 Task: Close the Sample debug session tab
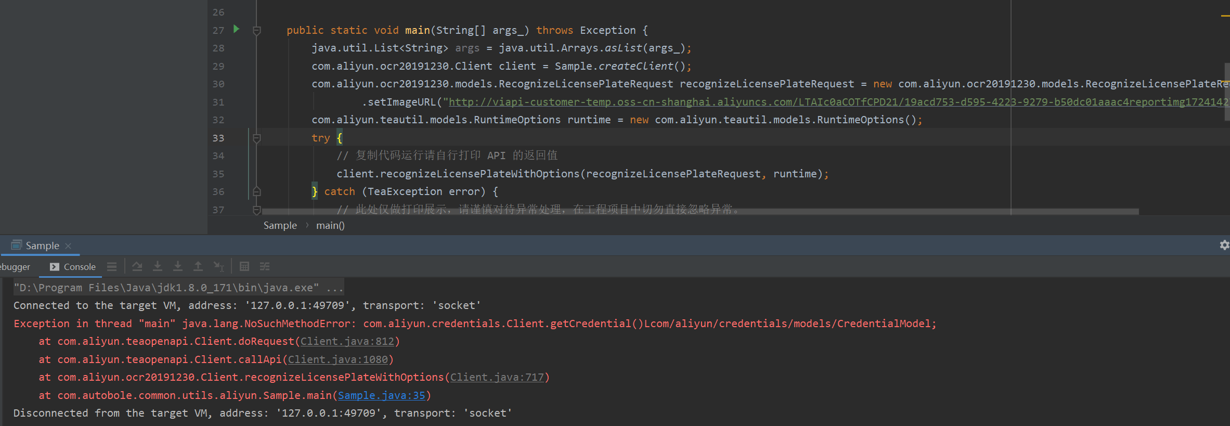[68, 246]
